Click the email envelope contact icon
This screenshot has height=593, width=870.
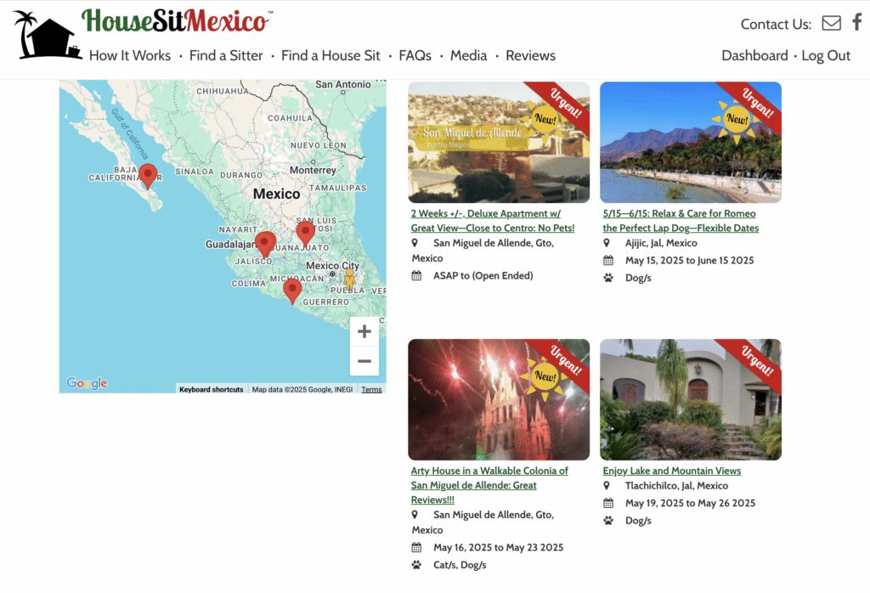pos(831,23)
